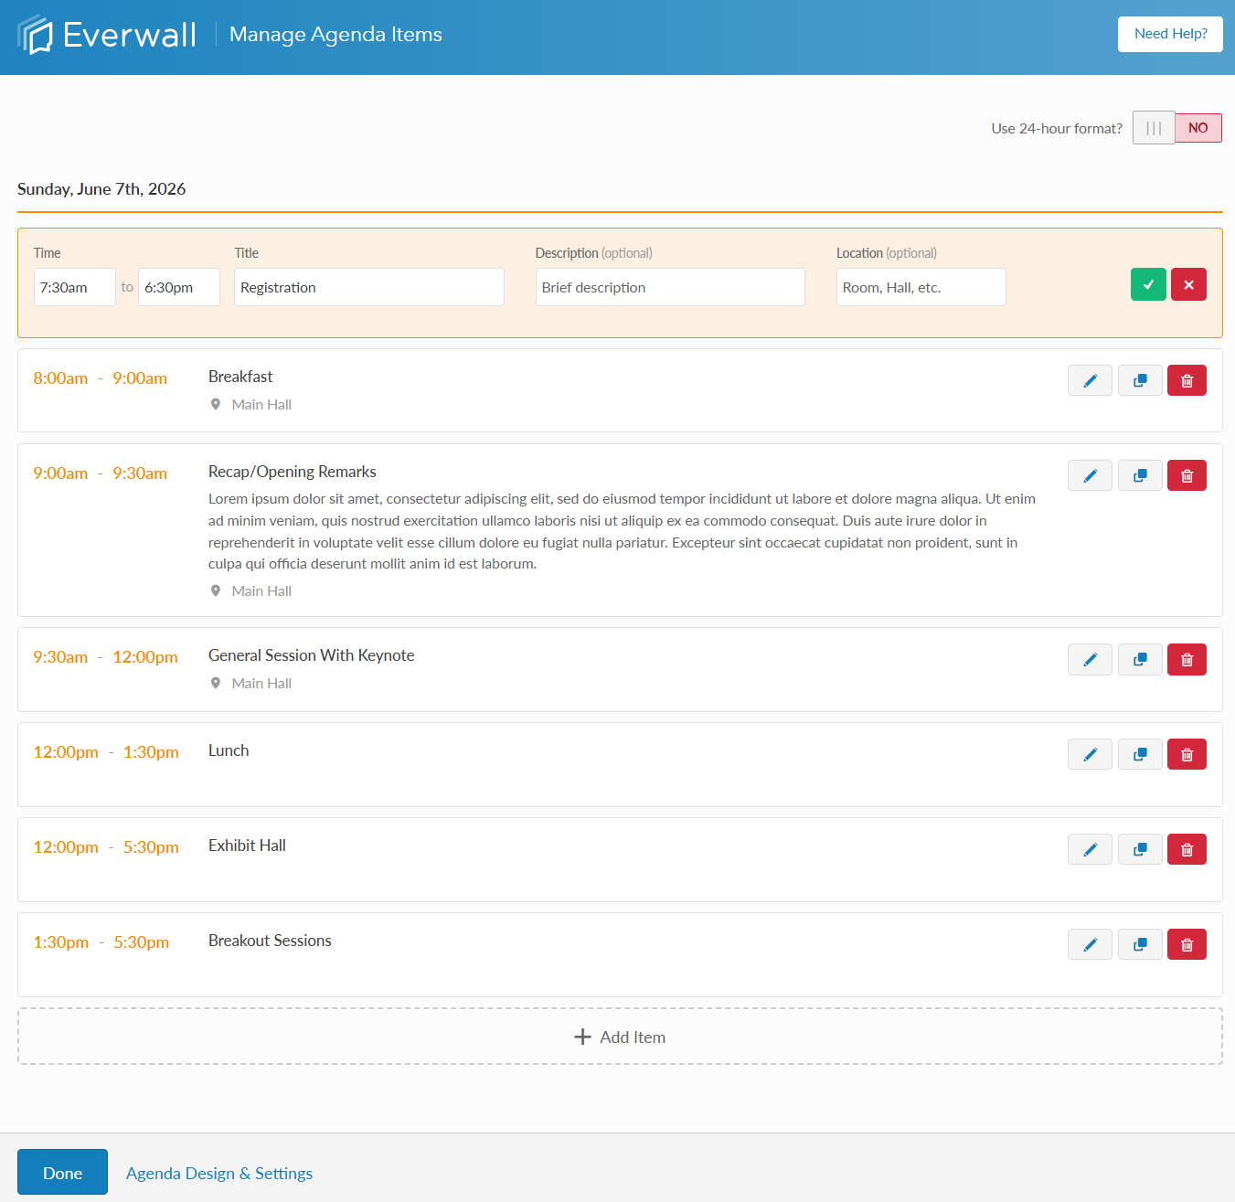Click the Everwall logo
1235x1202 pixels.
tap(107, 34)
